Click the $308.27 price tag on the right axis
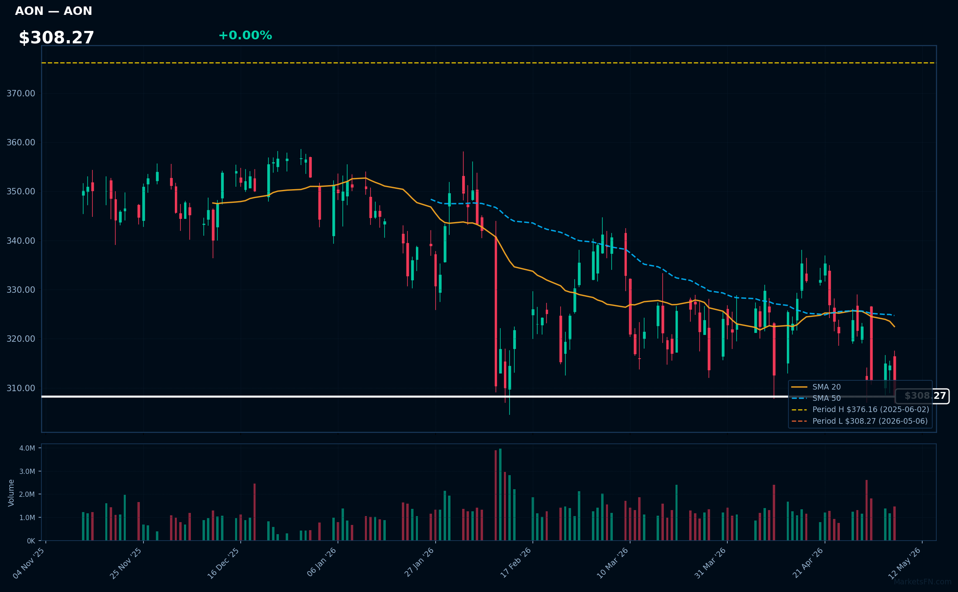Image resolution: width=958 pixels, height=592 pixels. point(922,396)
